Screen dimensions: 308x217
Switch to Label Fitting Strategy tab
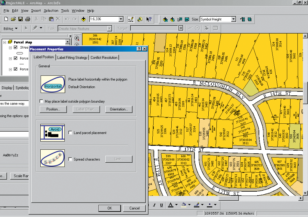pyautogui.click(x=72, y=58)
